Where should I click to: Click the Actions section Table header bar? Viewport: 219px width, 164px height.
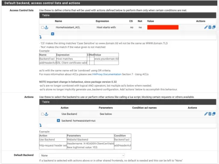point(127,102)
